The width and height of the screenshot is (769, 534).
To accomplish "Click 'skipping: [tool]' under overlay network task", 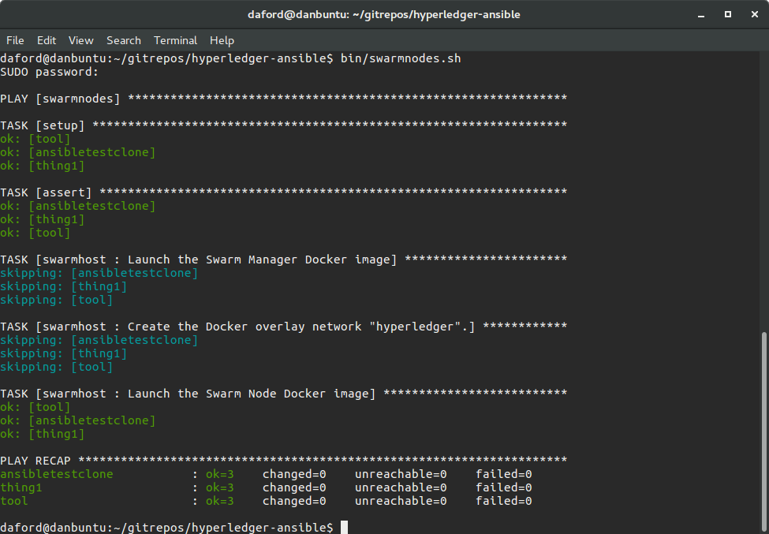I will pyautogui.click(x=57, y=367).
